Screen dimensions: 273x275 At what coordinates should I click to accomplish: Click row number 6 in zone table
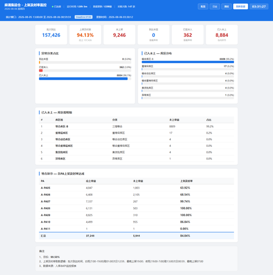click(41, 158)
